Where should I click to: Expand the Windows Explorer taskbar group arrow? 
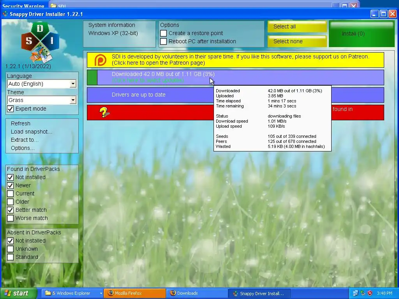101,294
